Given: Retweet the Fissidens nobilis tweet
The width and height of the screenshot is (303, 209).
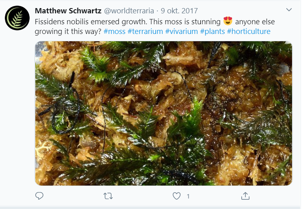Looking at the screenshot, I should point(108,196).
